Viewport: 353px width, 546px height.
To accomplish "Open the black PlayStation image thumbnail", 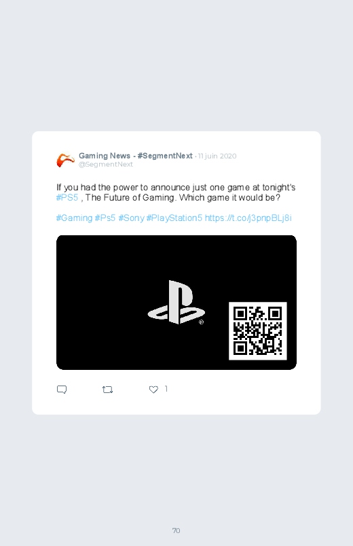I will coord(176,303).
